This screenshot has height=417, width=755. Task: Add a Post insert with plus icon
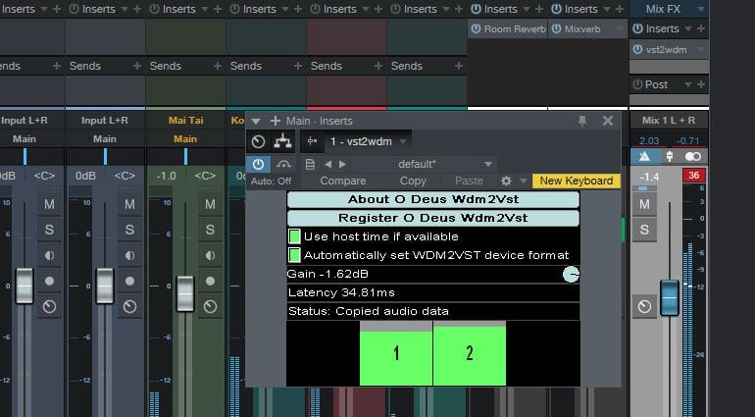701,84
